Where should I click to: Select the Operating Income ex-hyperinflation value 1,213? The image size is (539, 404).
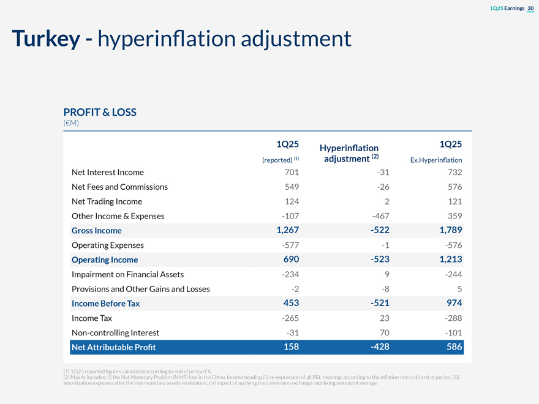pos(451,259)
